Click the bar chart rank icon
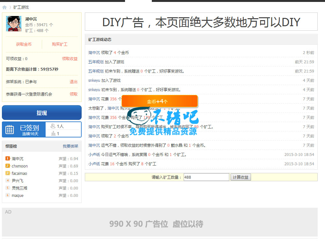325x241 pixels. pos(54,133)
